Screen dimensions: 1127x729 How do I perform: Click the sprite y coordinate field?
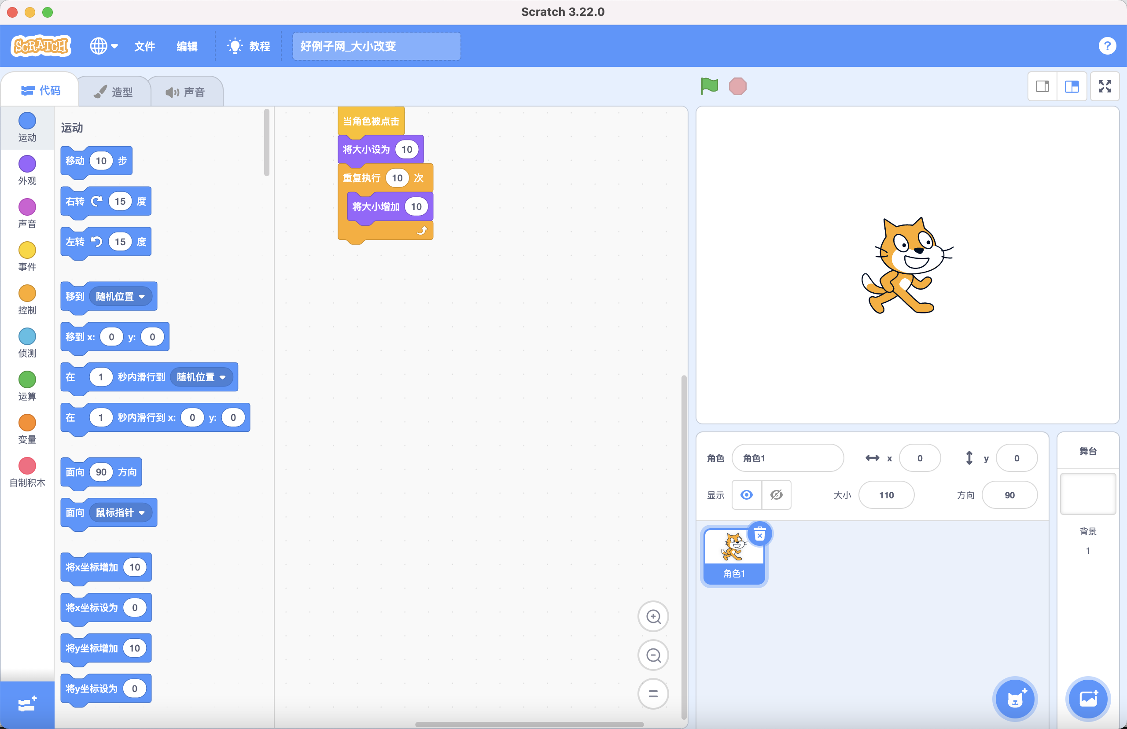tap(1016, 458)
